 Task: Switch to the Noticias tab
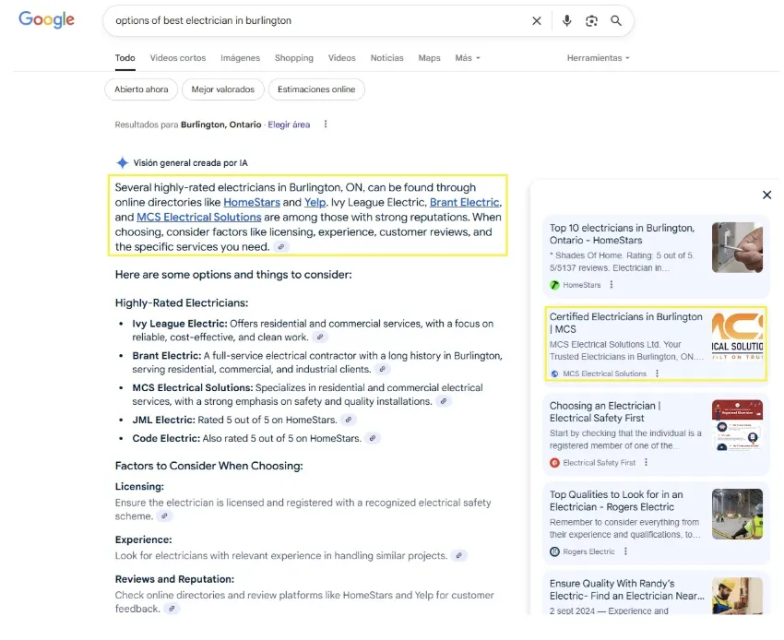pyautogui.click(x=387, y=58)
